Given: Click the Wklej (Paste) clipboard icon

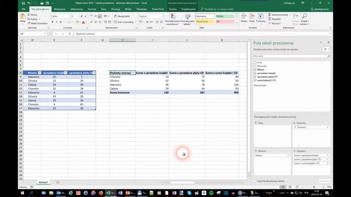Looking at the screenshot, I should click(22, 16).
